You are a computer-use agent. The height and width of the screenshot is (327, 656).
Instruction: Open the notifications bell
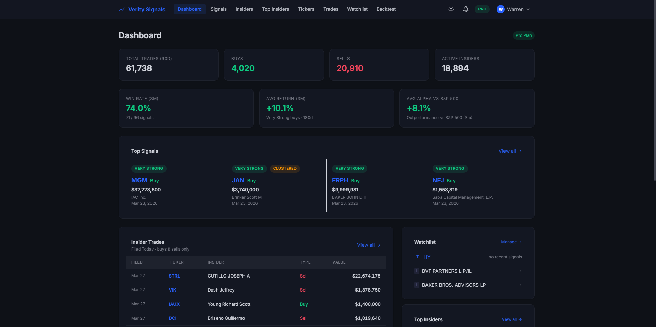(465, 9)
